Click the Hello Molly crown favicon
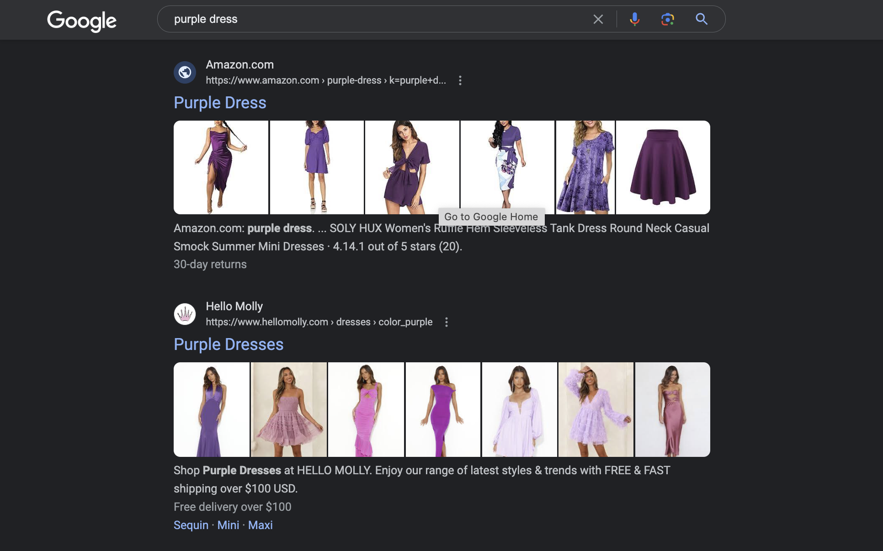This screenshot has width=883, height=551. (185, 314)
